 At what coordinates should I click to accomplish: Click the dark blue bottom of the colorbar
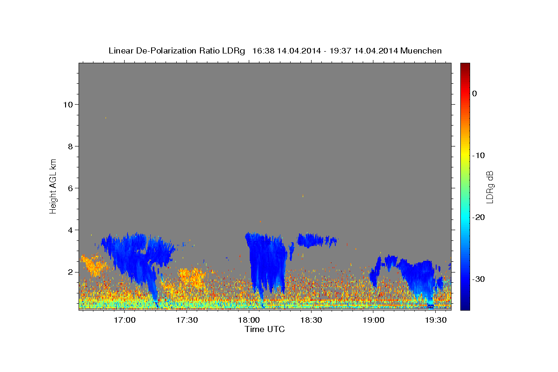pyautogui.click(x=465, y=306)
